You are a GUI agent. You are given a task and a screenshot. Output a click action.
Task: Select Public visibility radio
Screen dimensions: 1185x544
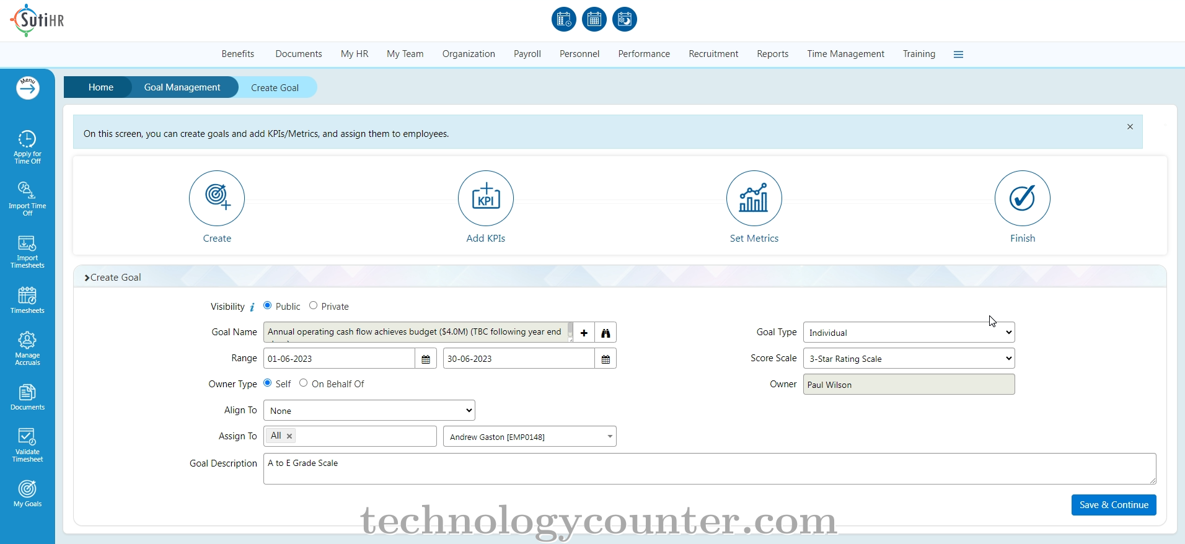[268, 305]
